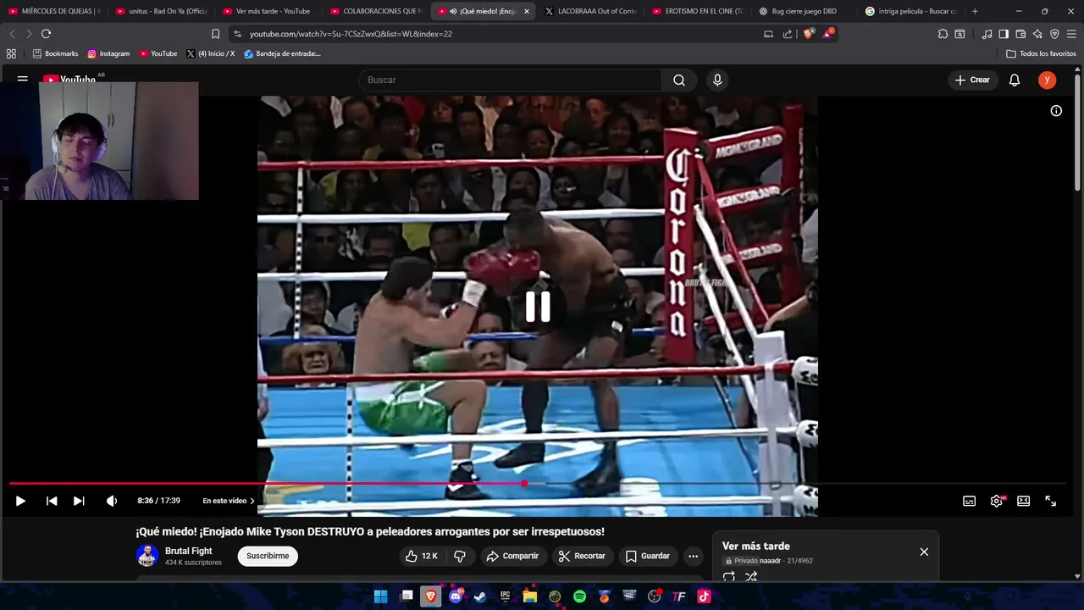Click the Brutal Fight channel avatar
1084x610 pixels.
(x=147, y=556)
